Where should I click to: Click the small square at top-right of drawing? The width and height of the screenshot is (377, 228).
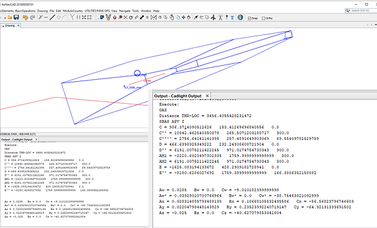288,35
